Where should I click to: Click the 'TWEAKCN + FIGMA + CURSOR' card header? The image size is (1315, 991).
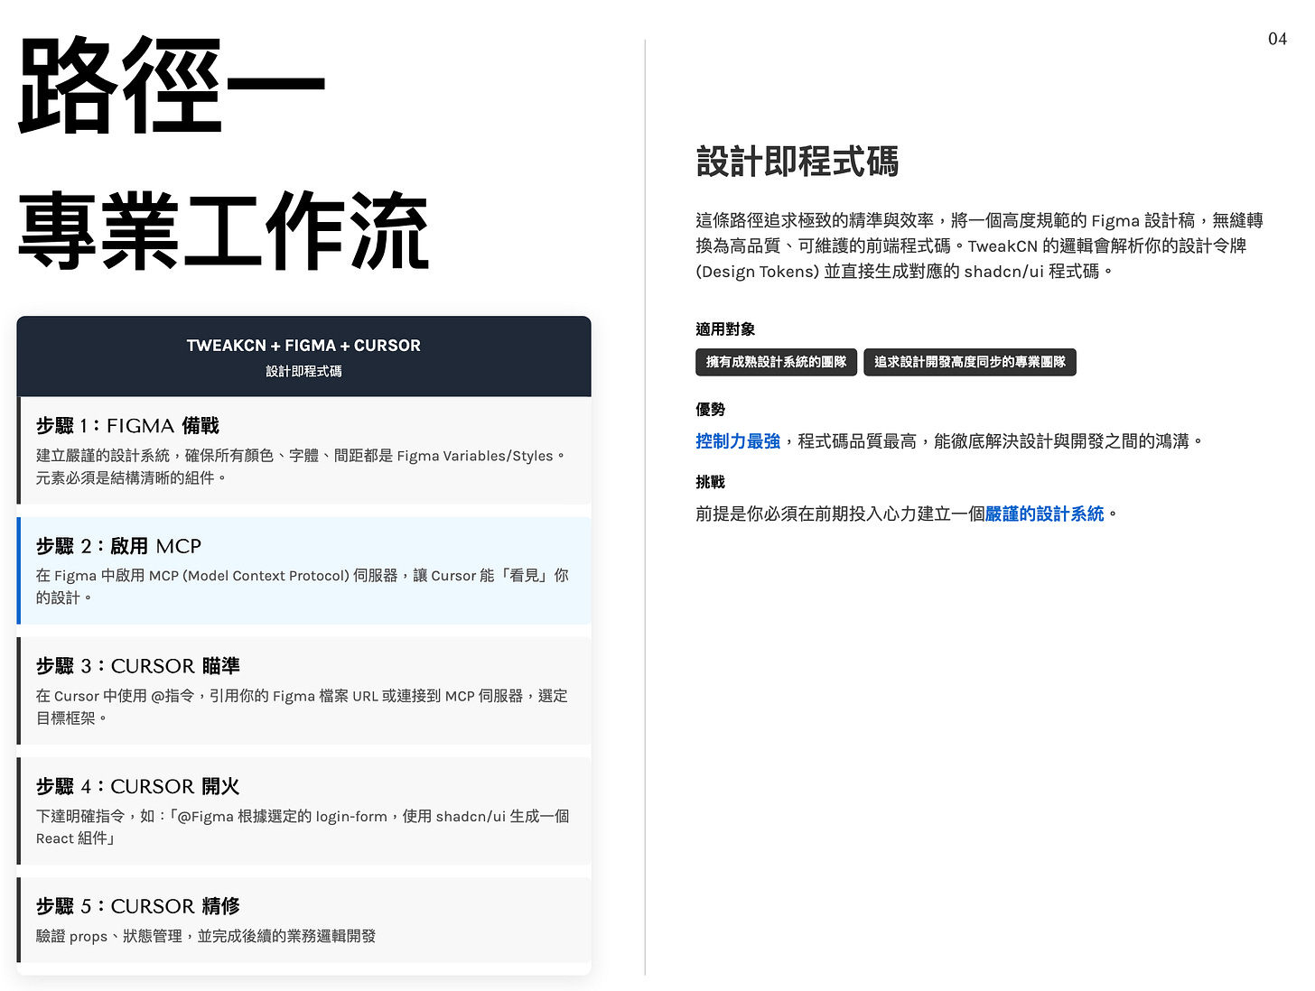click(303, 357)
